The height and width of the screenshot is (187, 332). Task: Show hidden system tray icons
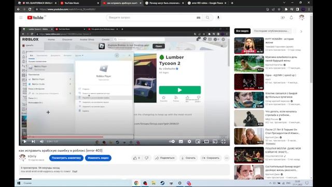point(270,183)
